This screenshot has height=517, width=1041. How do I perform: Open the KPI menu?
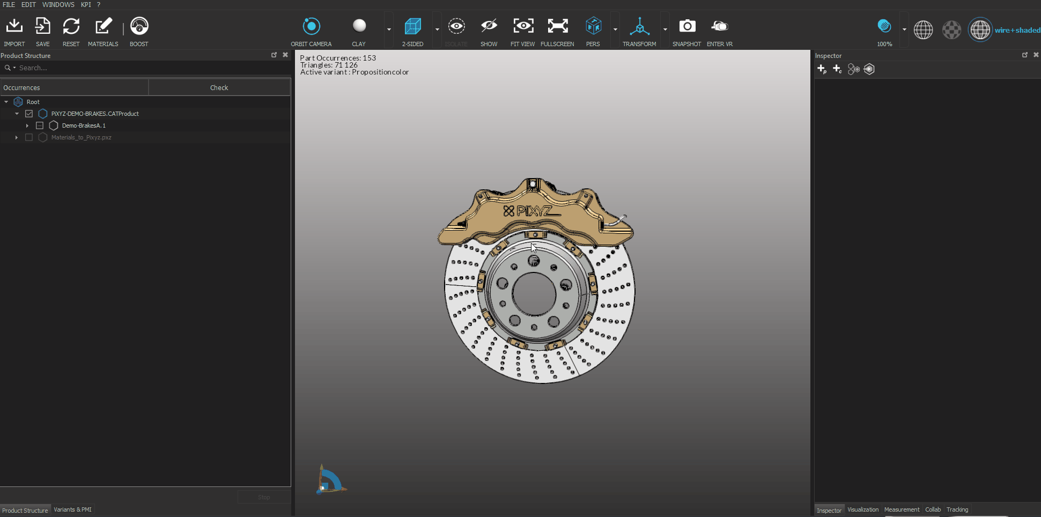[86, 5]
